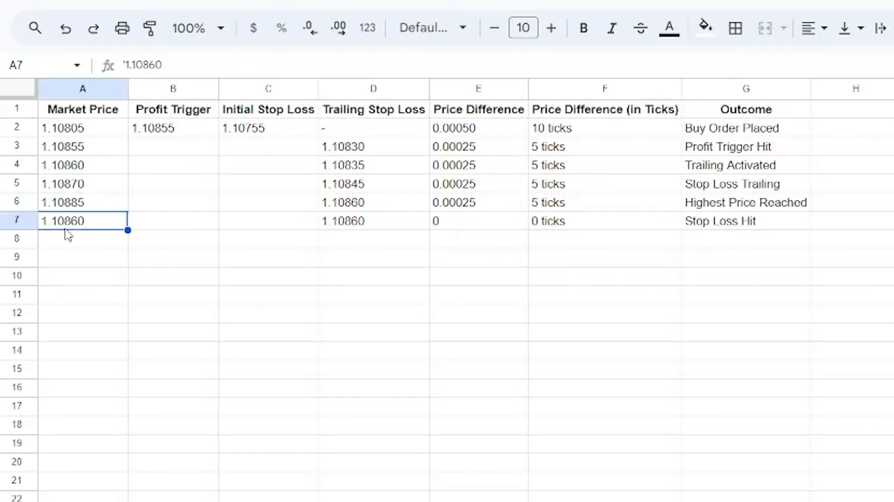Format selection as currency

tap(253, 28)
